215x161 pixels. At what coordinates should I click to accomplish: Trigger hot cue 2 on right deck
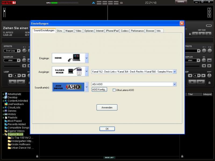pyautogui.click(x=202, y=34)
